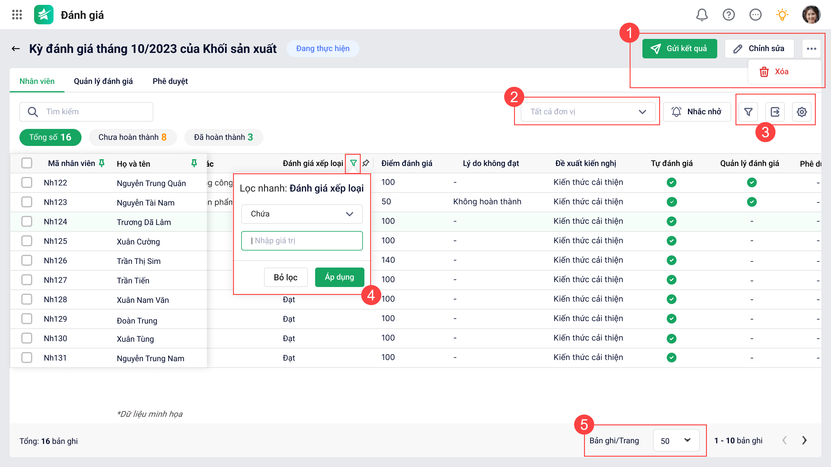This screenshot has height=467, width=831.
Task: Go to next page of records
Action: pos(804,440)
